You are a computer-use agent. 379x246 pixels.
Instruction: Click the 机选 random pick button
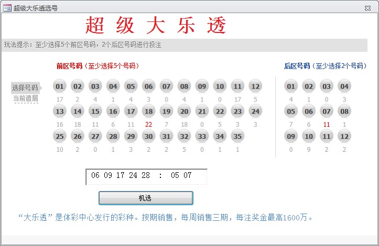pos(146,198)
